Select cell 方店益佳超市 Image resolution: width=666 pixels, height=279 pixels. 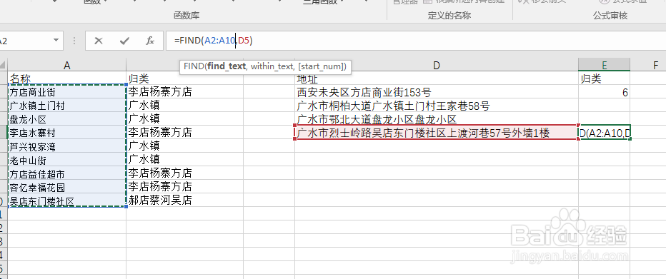(66, 173)
